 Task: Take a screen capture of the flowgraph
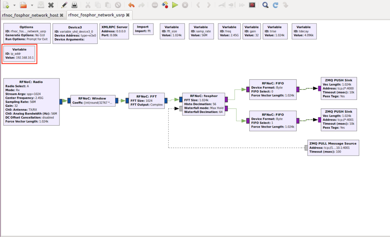(x=253, y=5)
